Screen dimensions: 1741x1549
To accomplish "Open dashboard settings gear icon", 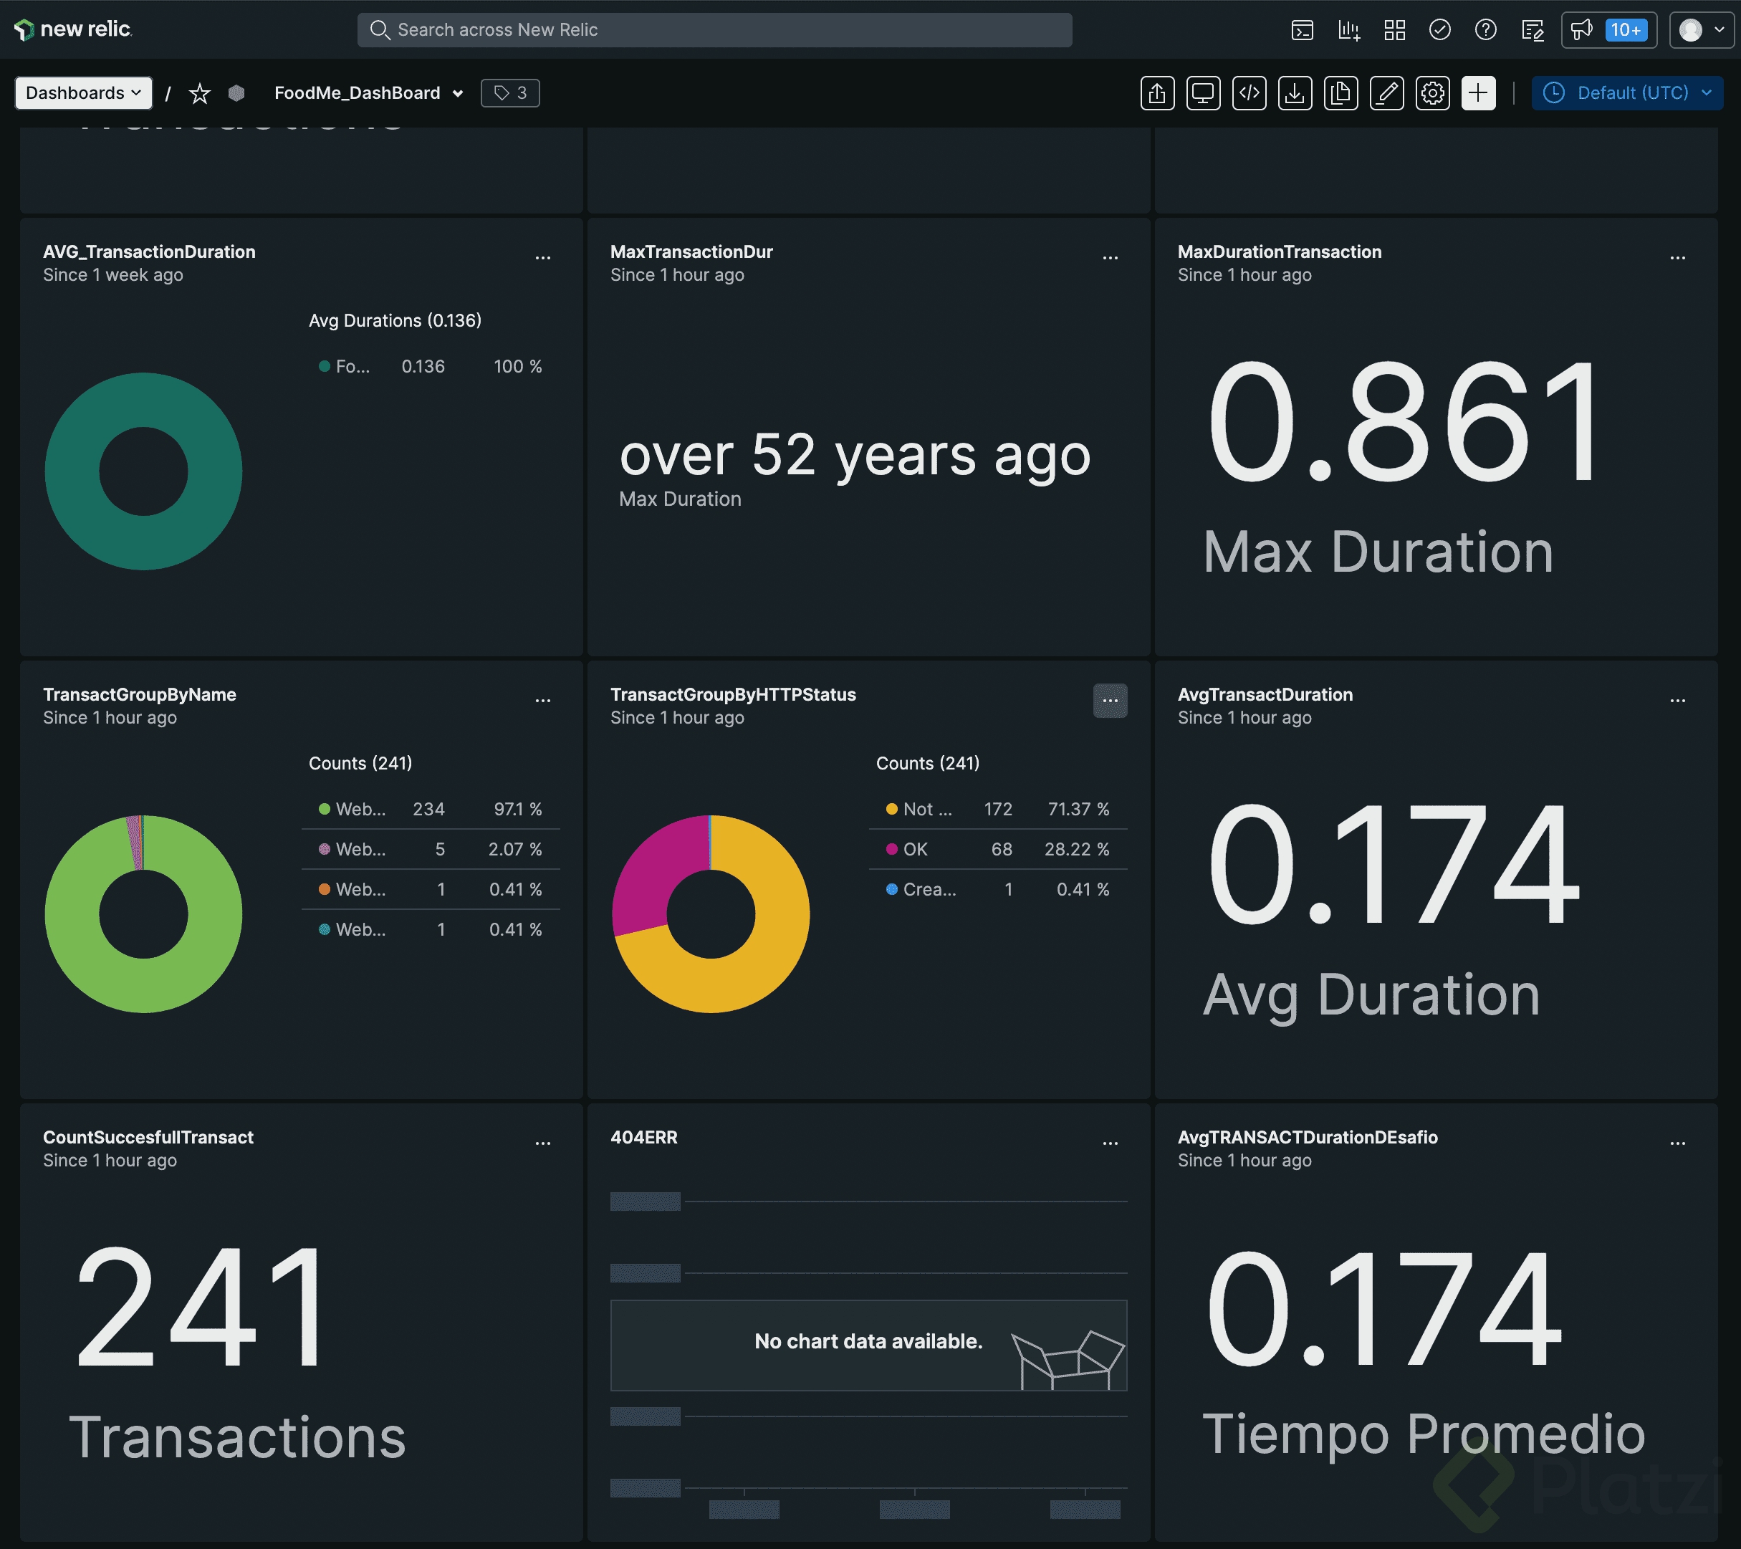I will [x=1433, y=93].
